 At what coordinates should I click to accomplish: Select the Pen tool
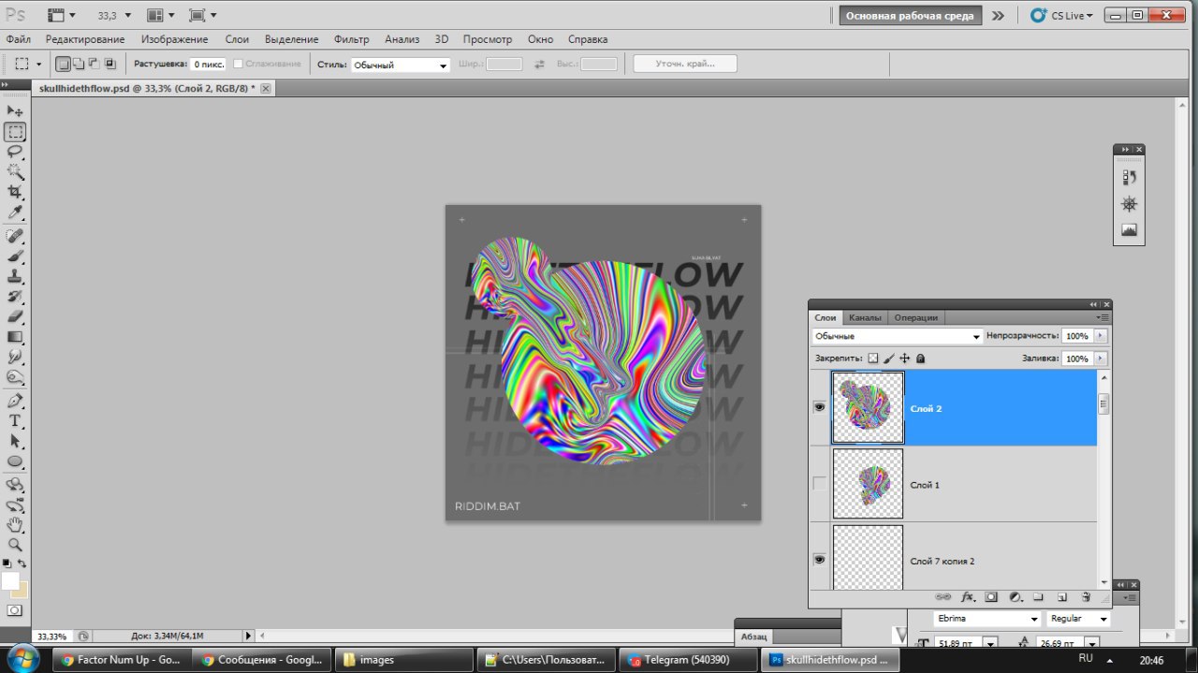click(15, 401)
